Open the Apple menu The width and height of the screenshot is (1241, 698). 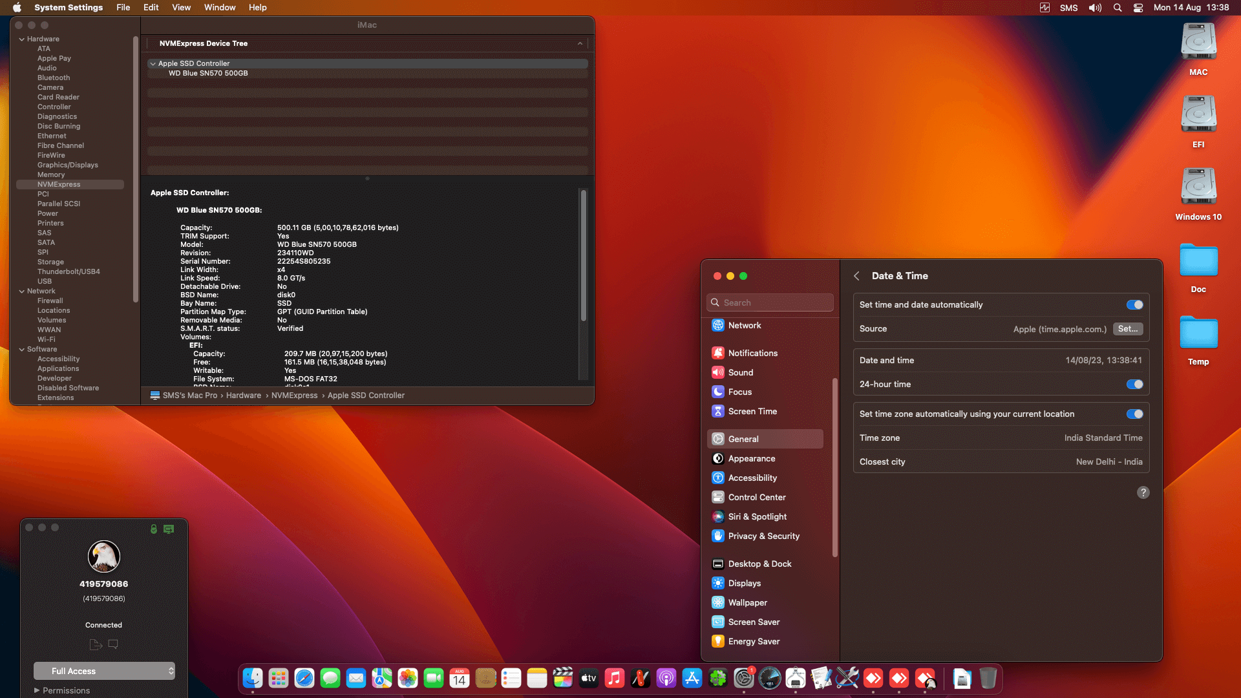(17, 8)
